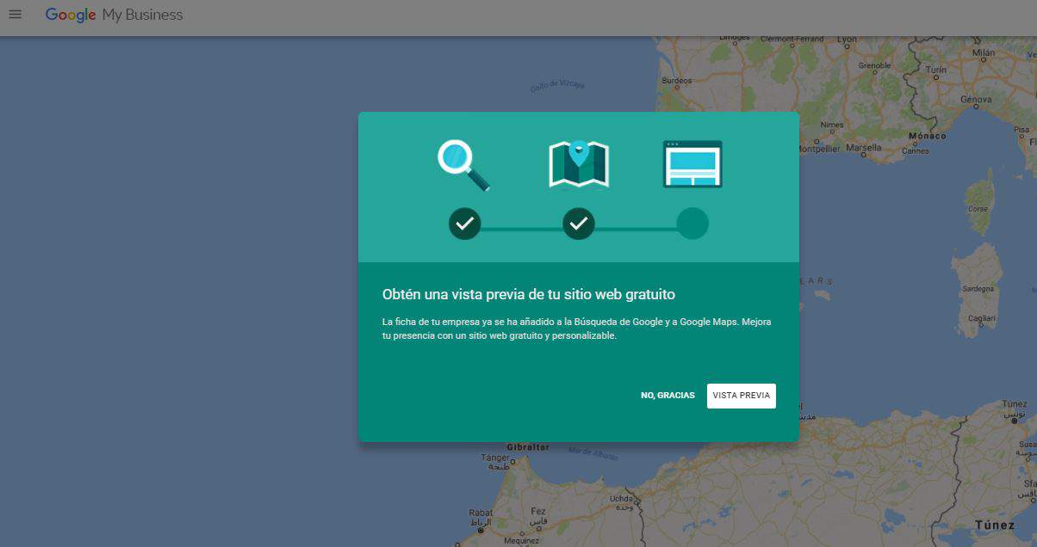Click the Google My Business logo
Screen dimensions: 1037x547
coord(114,15)
